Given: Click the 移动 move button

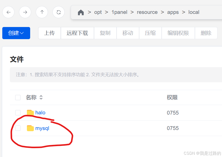Looking at the screenshot, I should [x=128, y=33].
